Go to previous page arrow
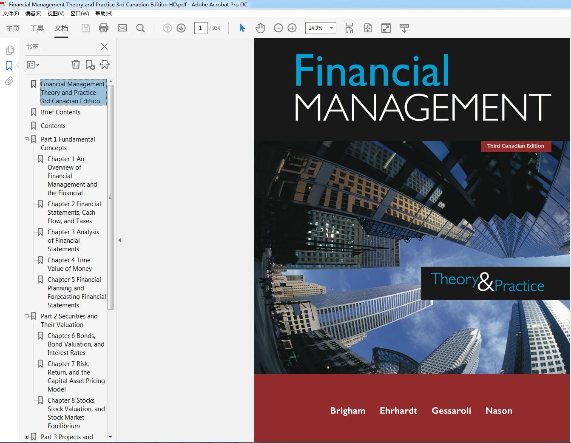571x443 pixels. [168, 28]
